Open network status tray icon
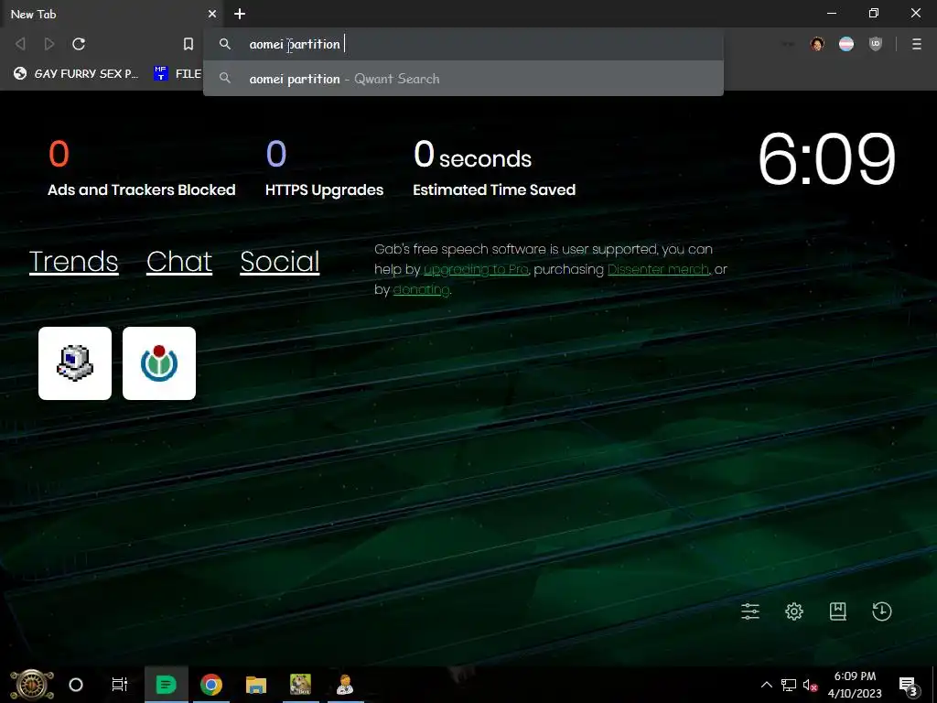The width and height of the screenshot is (937, 703). tap(789, 685)
